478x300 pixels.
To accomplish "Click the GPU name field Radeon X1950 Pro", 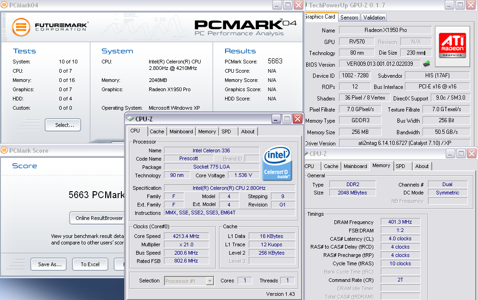I will [x=385, y=30].
